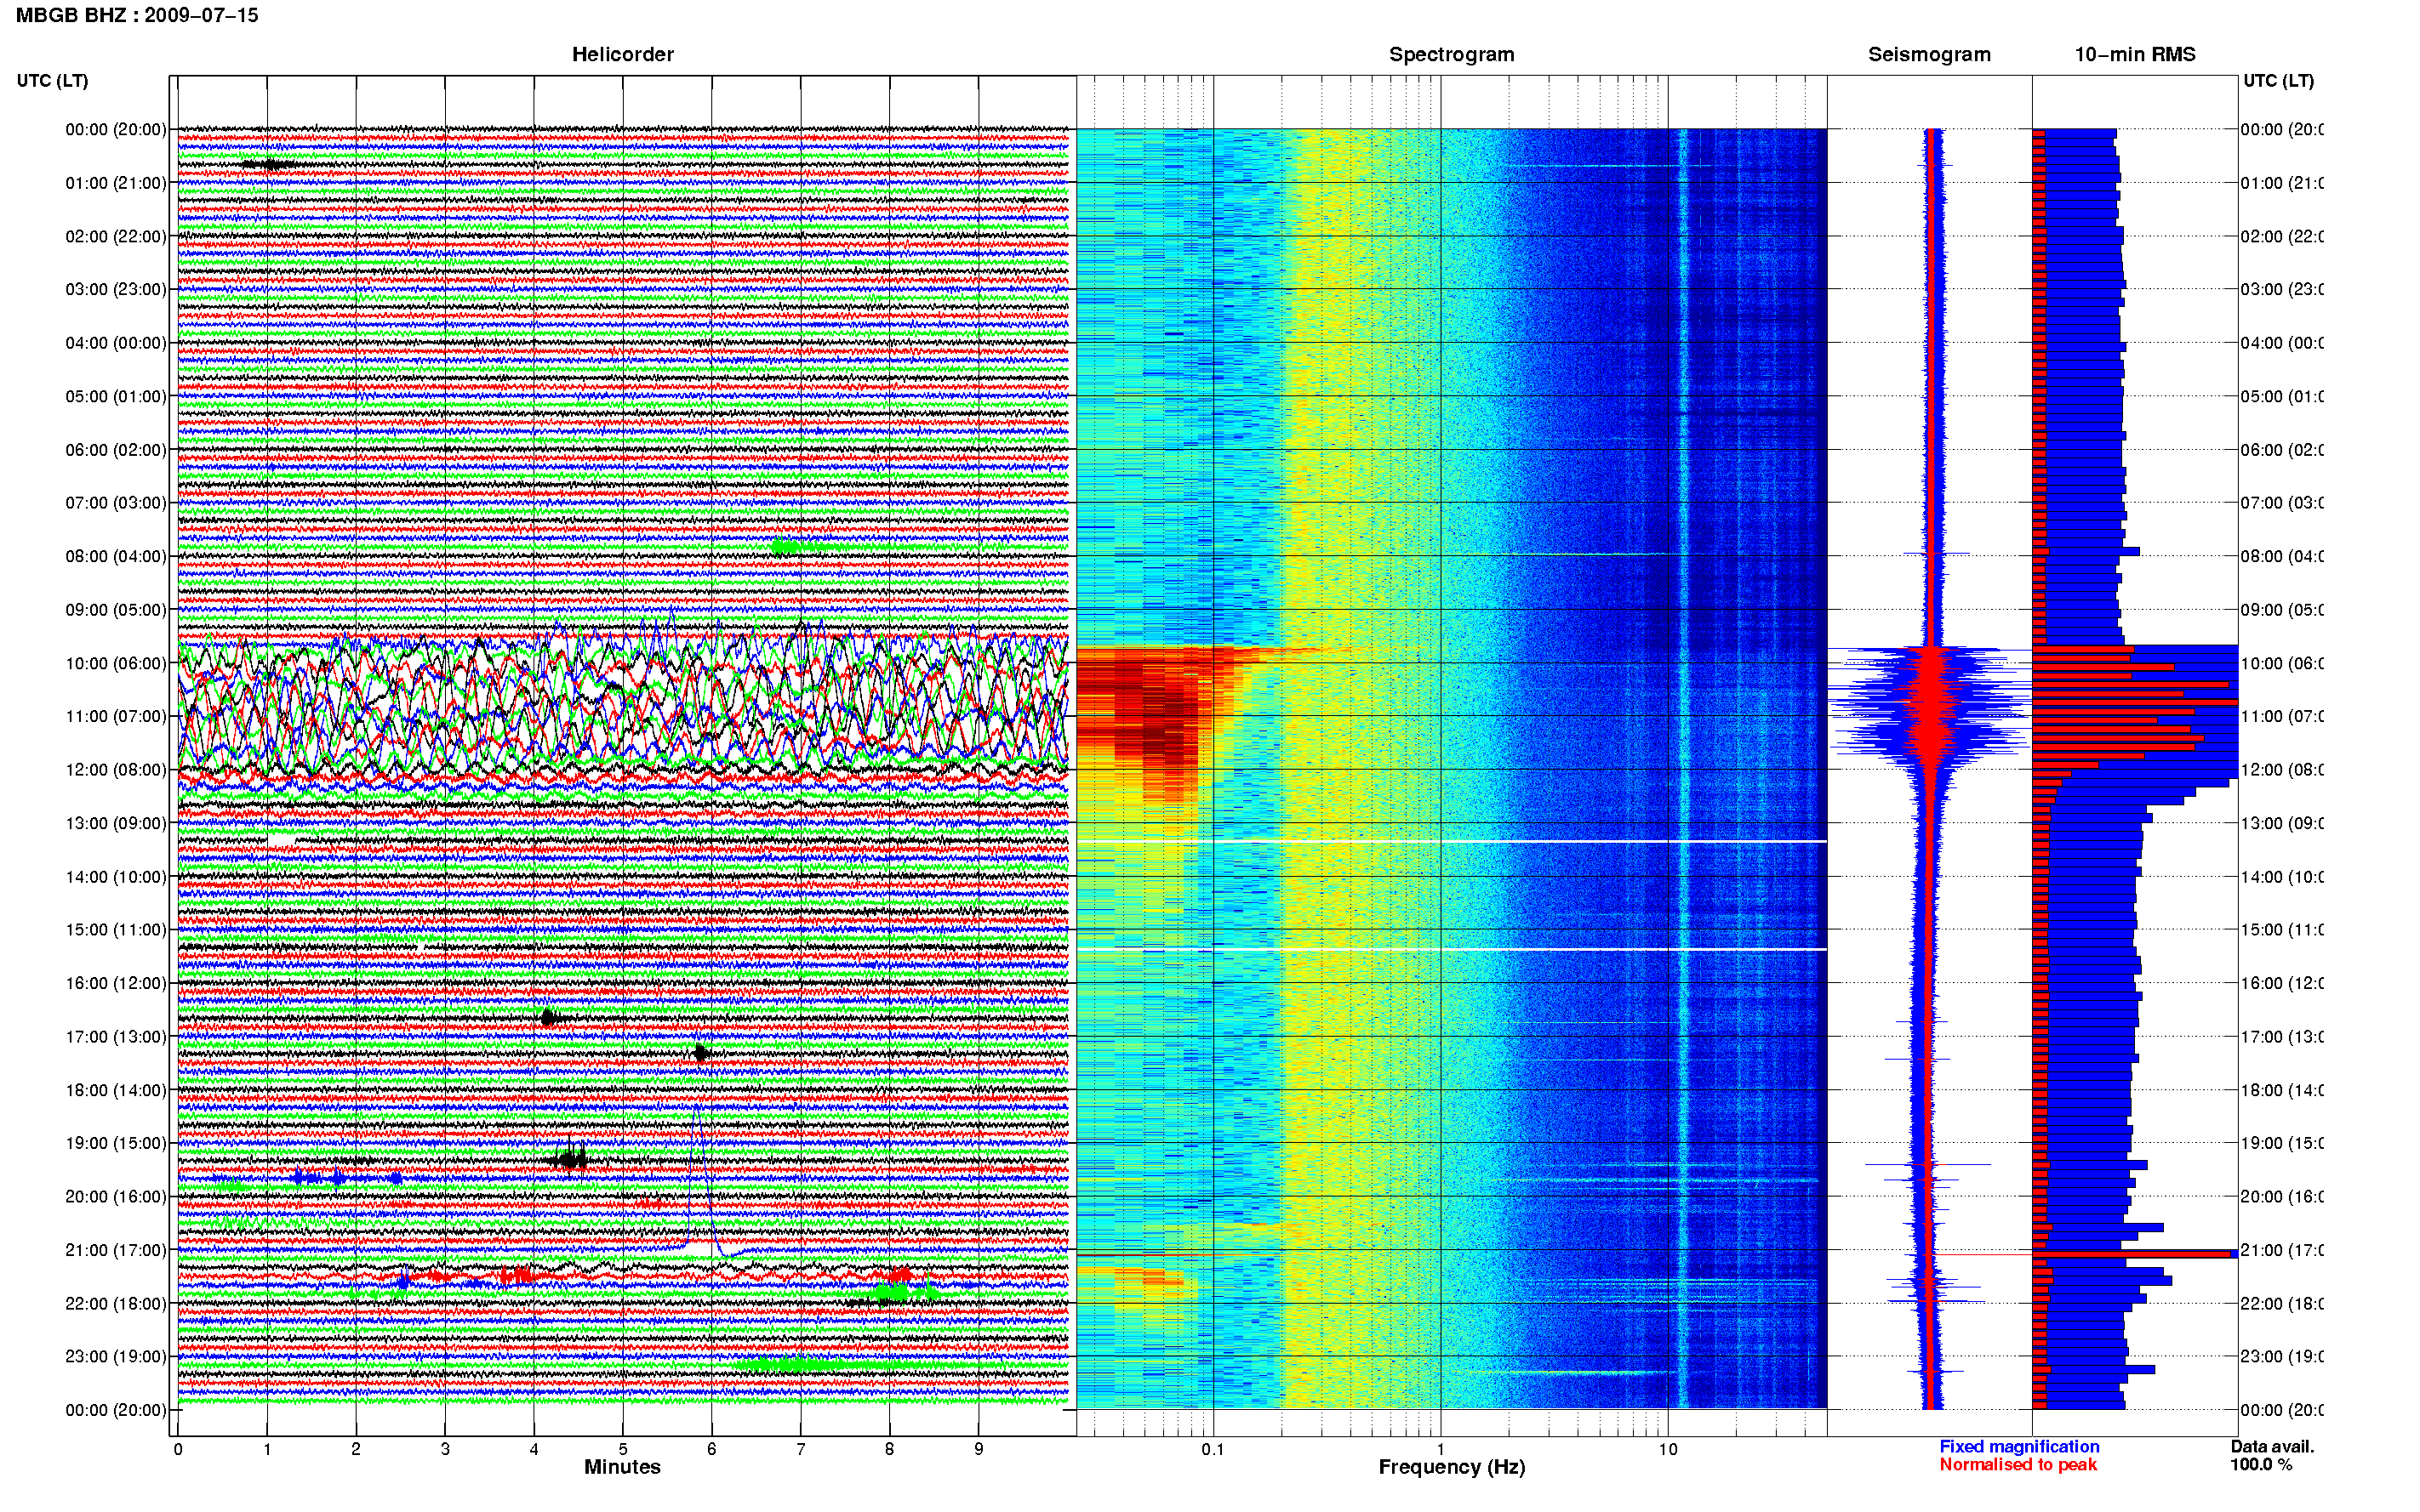
Task: Click minute tick label '5' under helicorder
Action: tap(622, 1449)
